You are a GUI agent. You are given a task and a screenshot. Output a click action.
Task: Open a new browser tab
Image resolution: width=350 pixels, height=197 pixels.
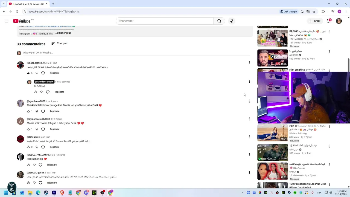pos(53,4)
